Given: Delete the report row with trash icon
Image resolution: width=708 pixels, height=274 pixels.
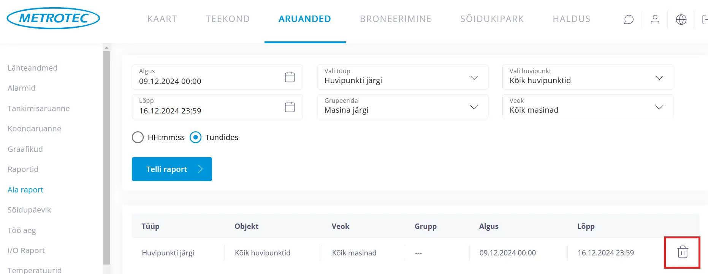Looking at the screenshot, I should point(683,252).
